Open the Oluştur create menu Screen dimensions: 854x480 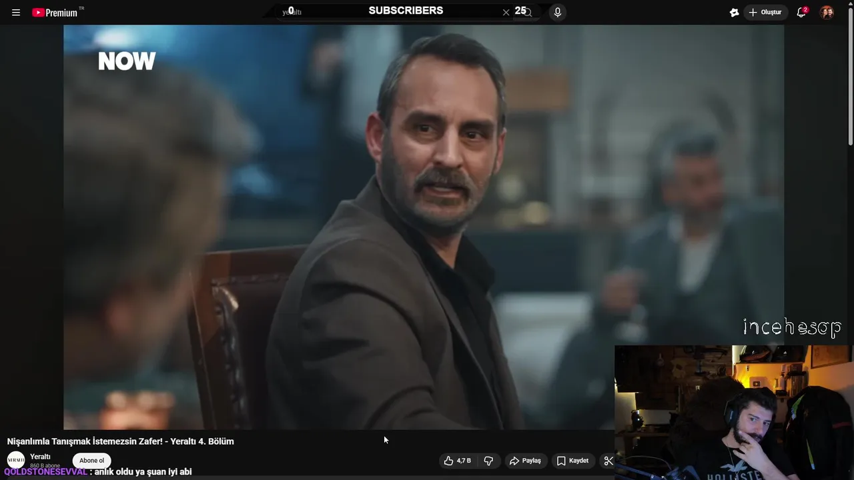coord(765,12)
